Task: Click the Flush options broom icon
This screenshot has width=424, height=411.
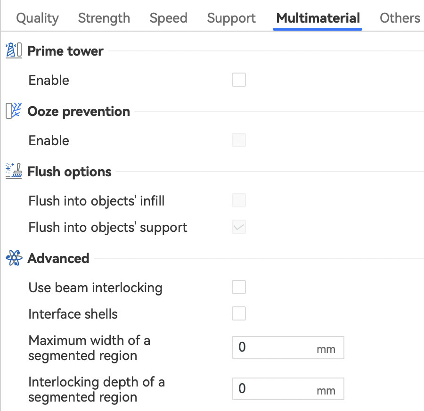Action: pos(14,172)
